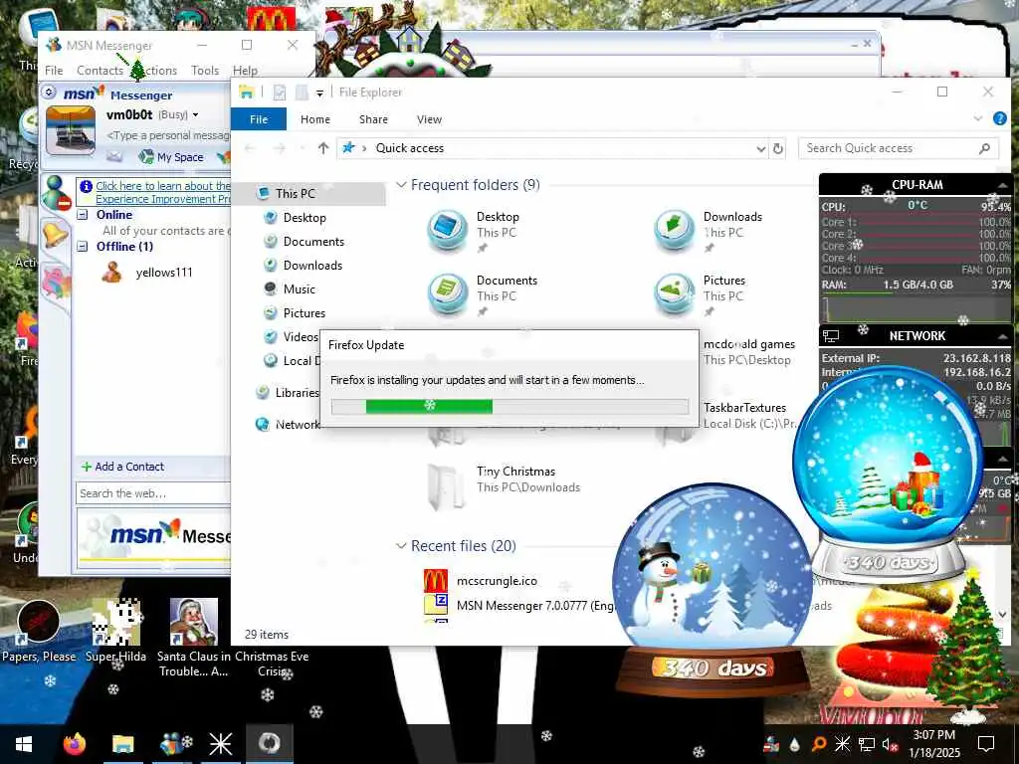The image size is (1019, 764).
Task: Click the up arrow in File Explorer
Action: [x=323, y=148]
